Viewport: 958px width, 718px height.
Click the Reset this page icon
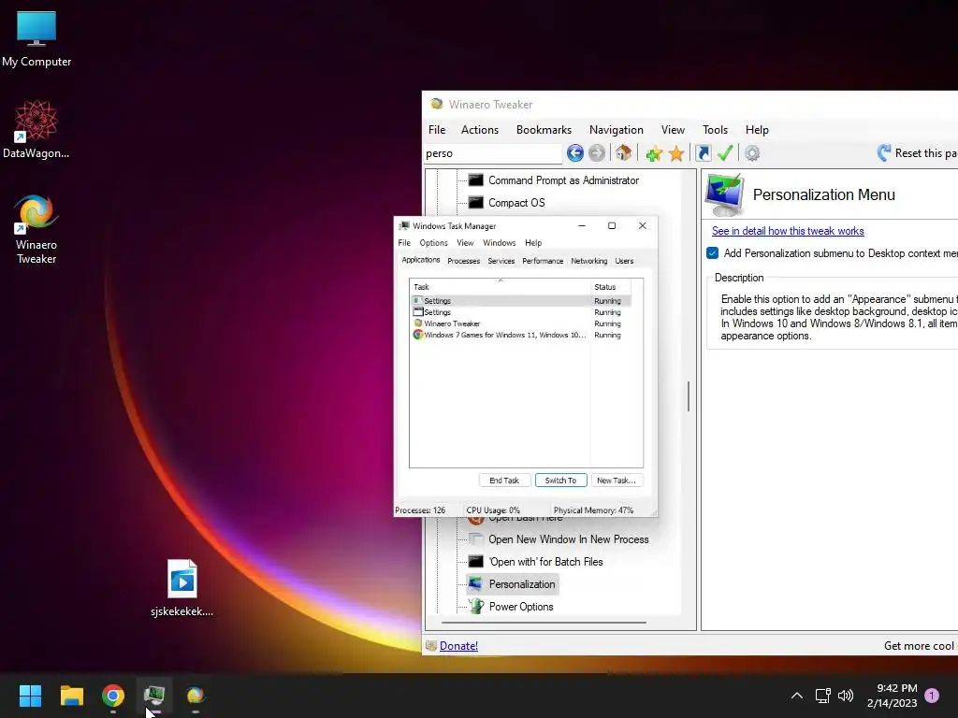883,153
